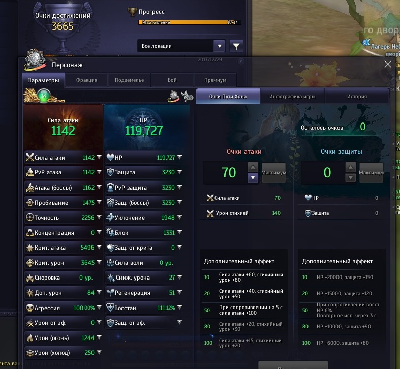Image resolution: width=400 pixels, height=369 pixels.
Task: Expand the Уклонение stat arrow
Action: pyautogui.click(x=179, y=217)
